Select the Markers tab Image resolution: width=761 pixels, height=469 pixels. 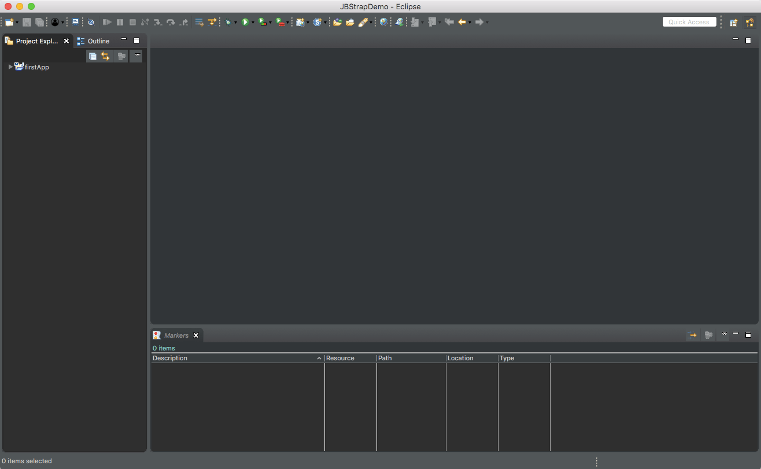pos(177,335)
